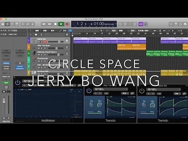This screenshot has height=141, width=188.
Task: Bypass After The Snow Tremolo power button
Action: tap(89, 90)
